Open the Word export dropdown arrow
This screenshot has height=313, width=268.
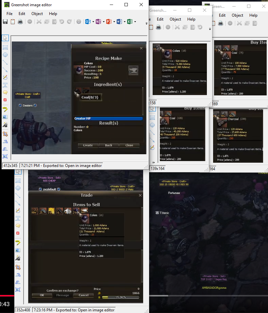click(125, 22)
